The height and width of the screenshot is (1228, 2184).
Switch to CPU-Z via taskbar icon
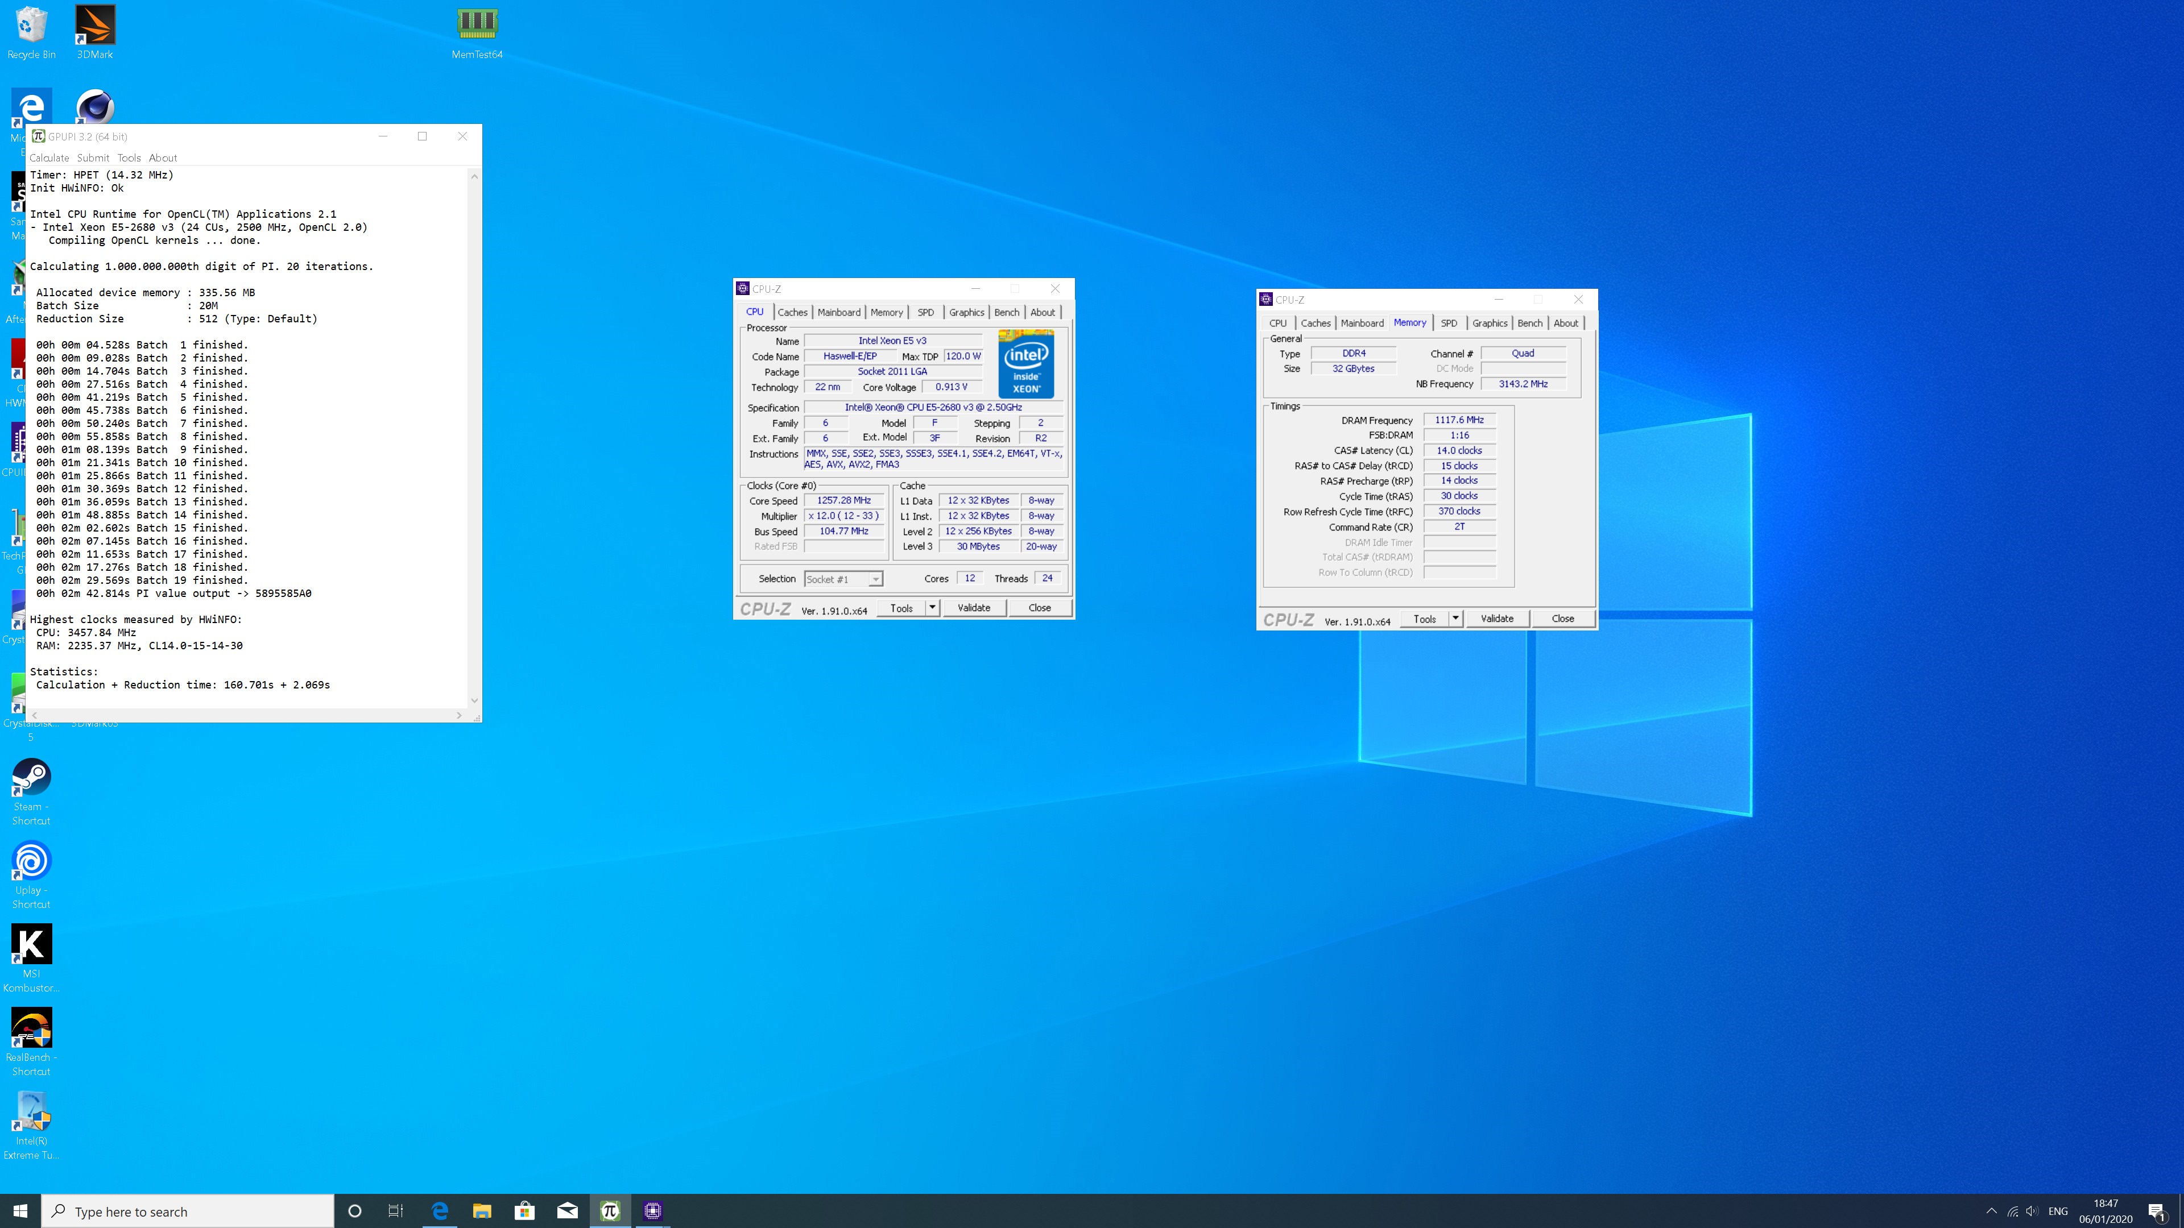[x=652, y=1211]
